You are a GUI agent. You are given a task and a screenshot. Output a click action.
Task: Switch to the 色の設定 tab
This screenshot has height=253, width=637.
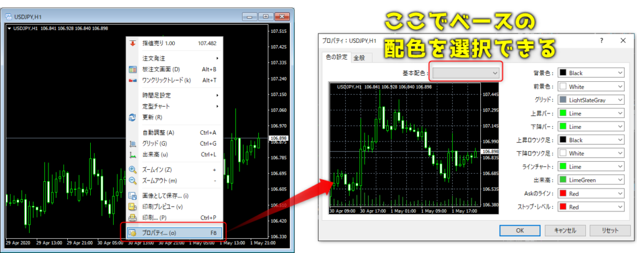point(337,57)
